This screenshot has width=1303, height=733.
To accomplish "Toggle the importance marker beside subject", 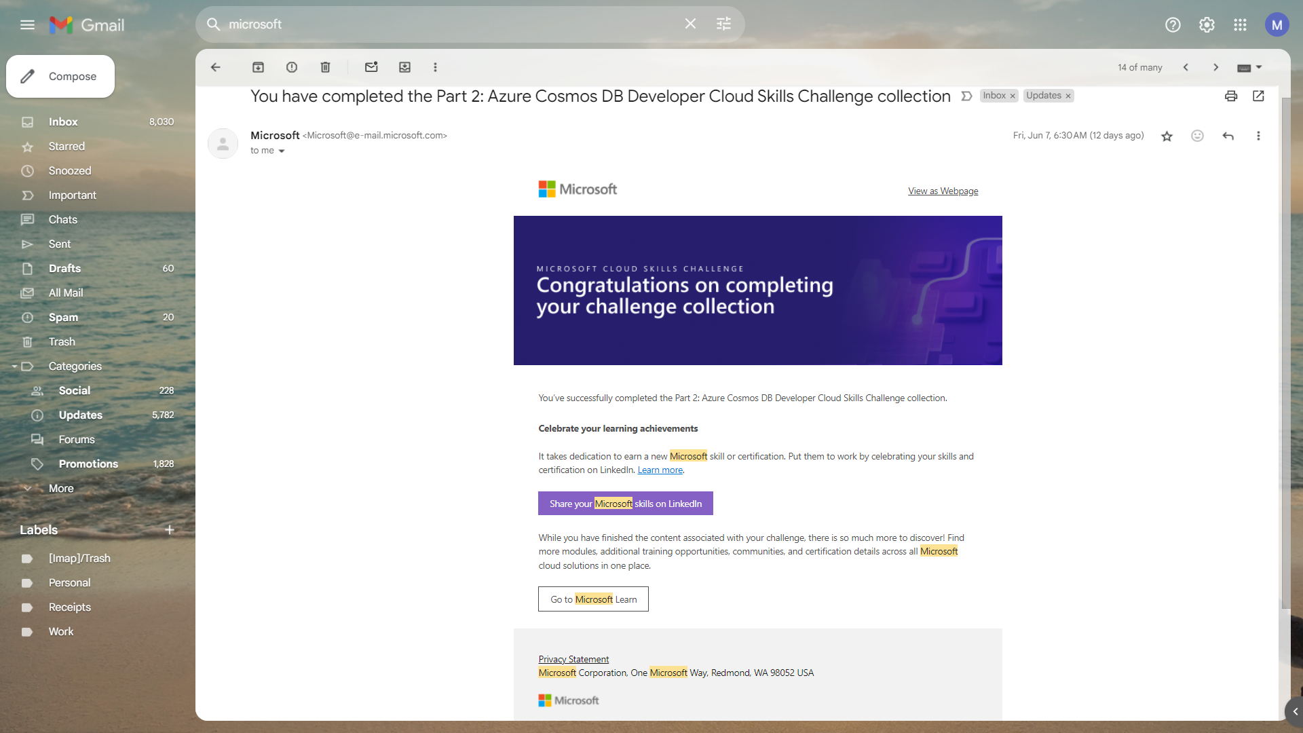I will [x=966, y=96].
